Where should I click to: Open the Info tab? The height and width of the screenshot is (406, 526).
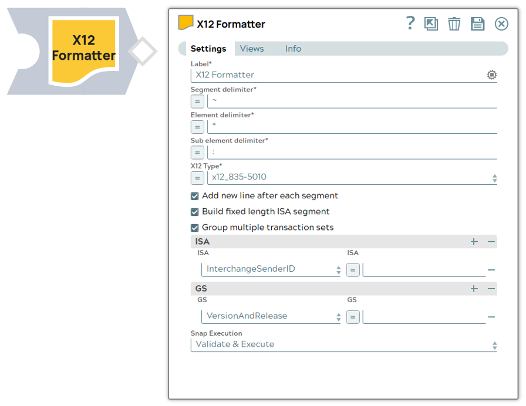(293, 49)
